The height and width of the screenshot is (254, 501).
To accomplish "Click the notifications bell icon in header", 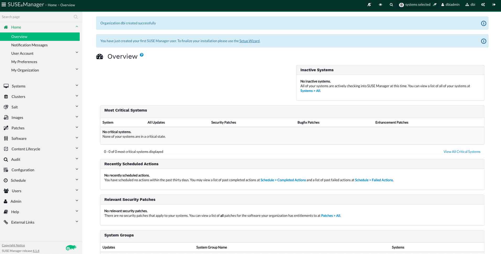I will pos(369,5).
